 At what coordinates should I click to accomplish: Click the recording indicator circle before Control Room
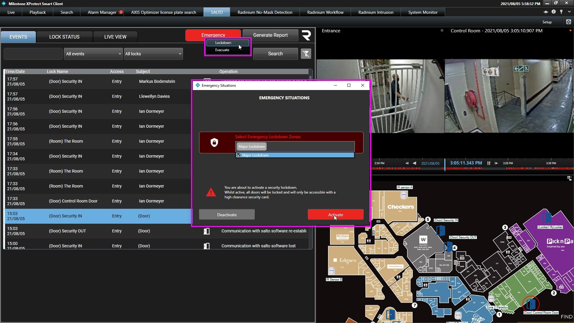coord(442,31)
